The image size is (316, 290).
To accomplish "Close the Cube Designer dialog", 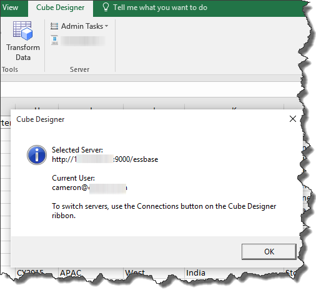I will point(293,119).
